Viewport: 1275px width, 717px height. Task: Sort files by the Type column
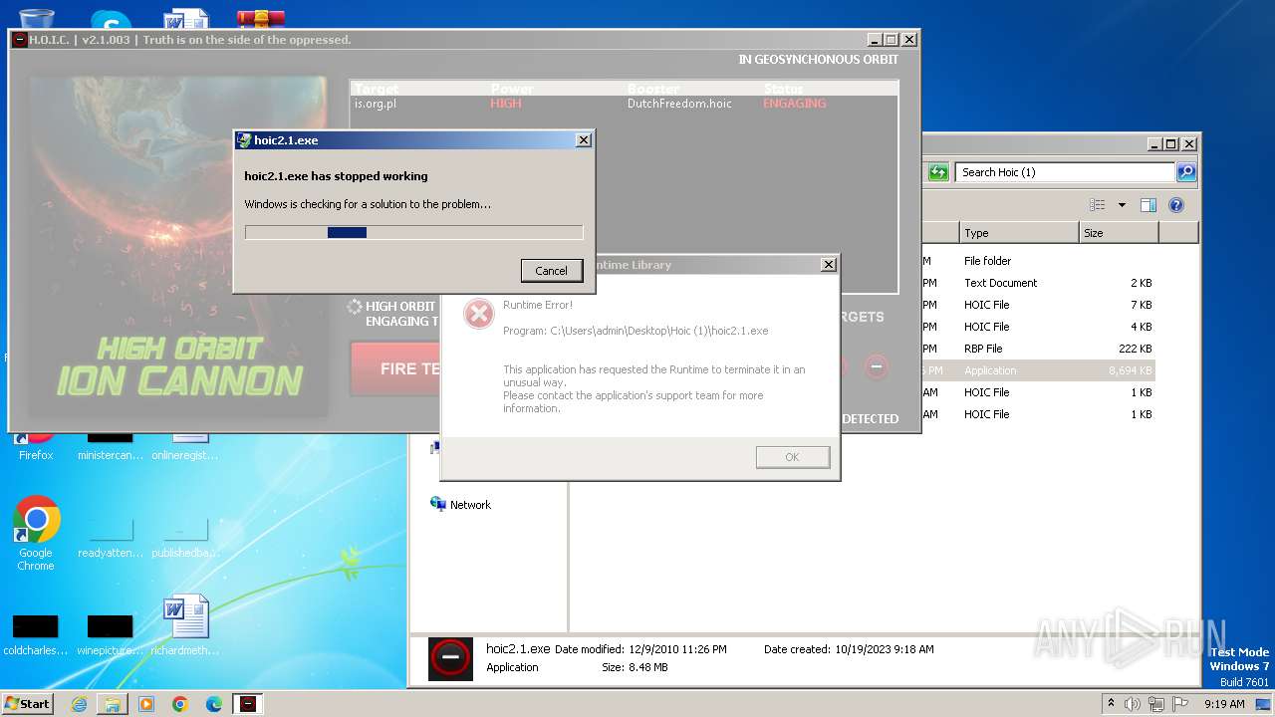1019,233
